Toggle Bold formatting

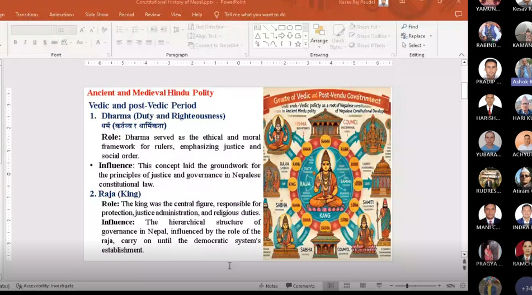[x=15, y=42]
